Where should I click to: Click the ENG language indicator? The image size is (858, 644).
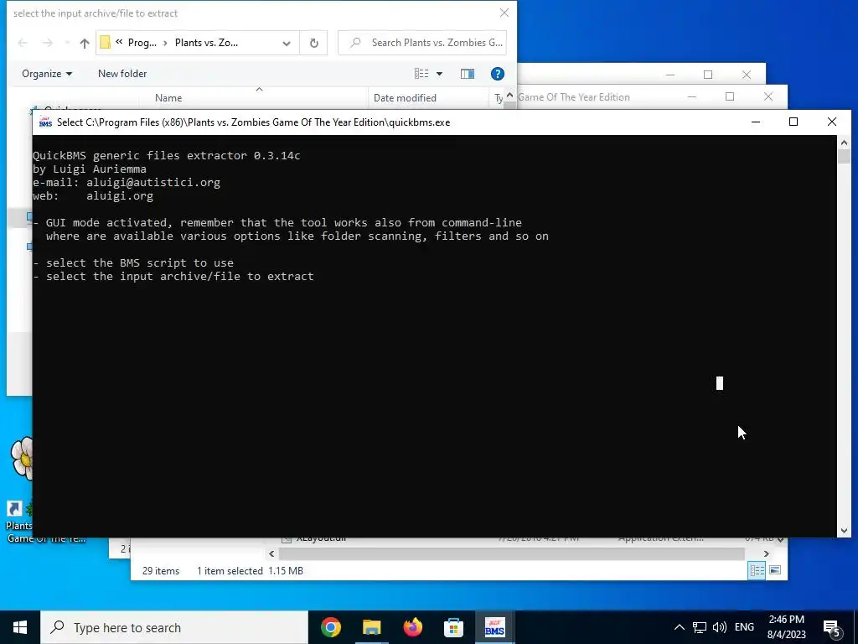pos(744,627)
